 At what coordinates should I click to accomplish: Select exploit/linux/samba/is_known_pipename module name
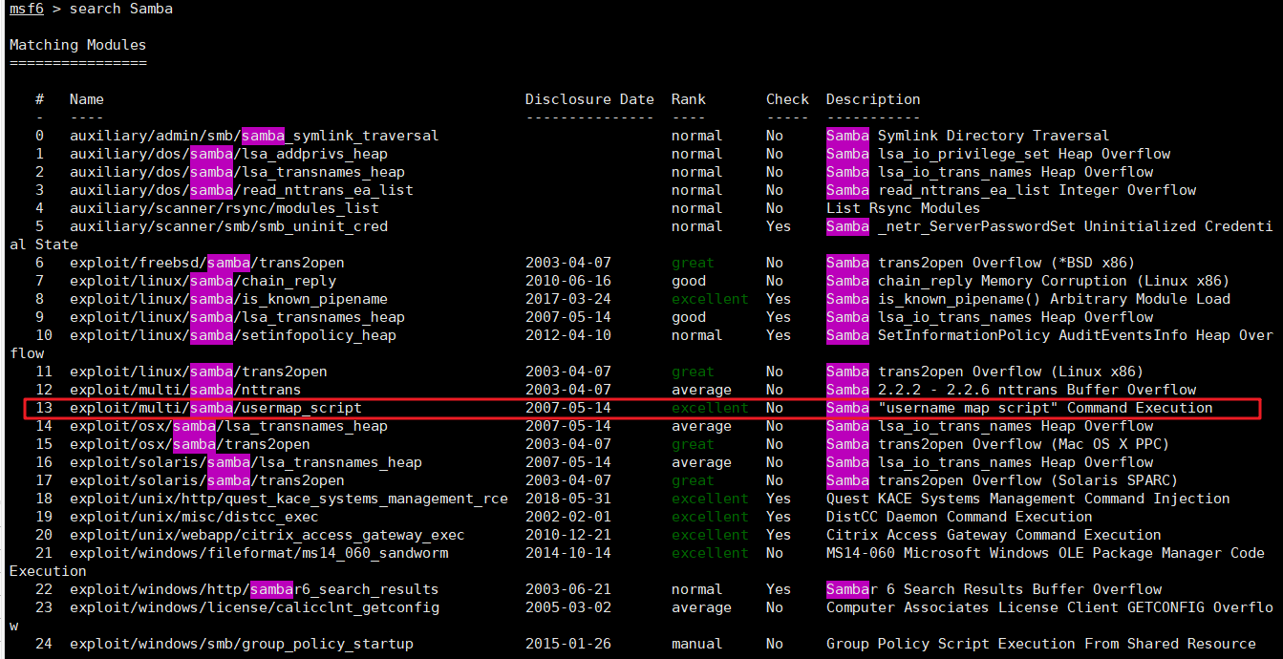point(228,299)
